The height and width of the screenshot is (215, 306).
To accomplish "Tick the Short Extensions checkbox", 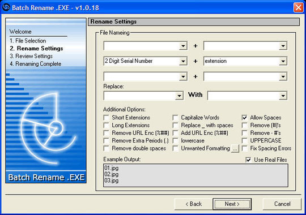I will click(107, 118).
